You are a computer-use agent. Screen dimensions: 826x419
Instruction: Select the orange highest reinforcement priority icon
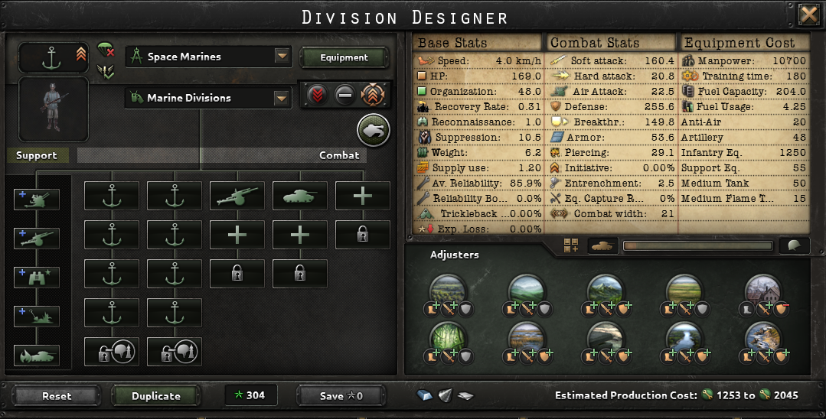tap(373, 96)
